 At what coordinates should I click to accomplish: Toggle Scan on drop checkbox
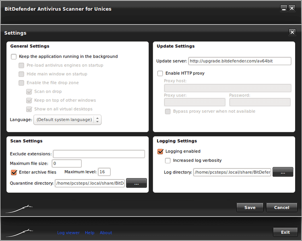pyautogui.click(x=29, y=92)
